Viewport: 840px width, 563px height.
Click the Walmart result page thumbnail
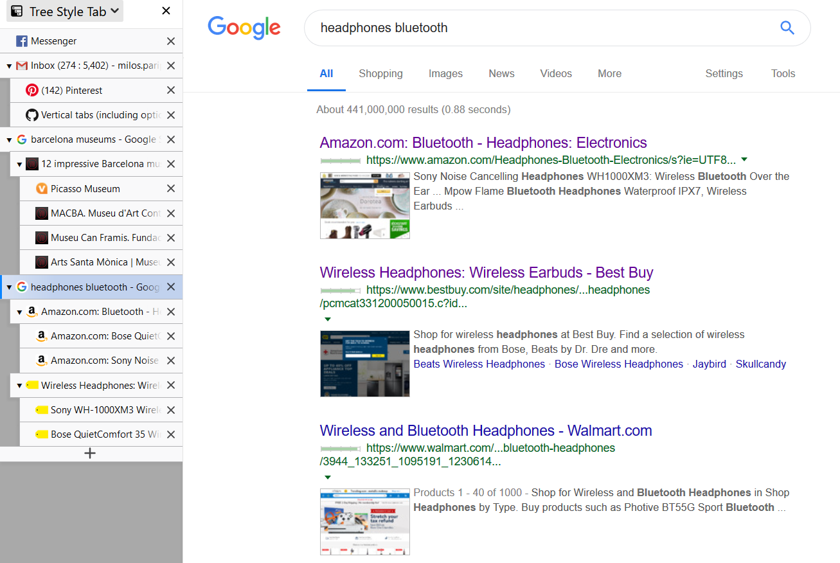tap(365, 522)
